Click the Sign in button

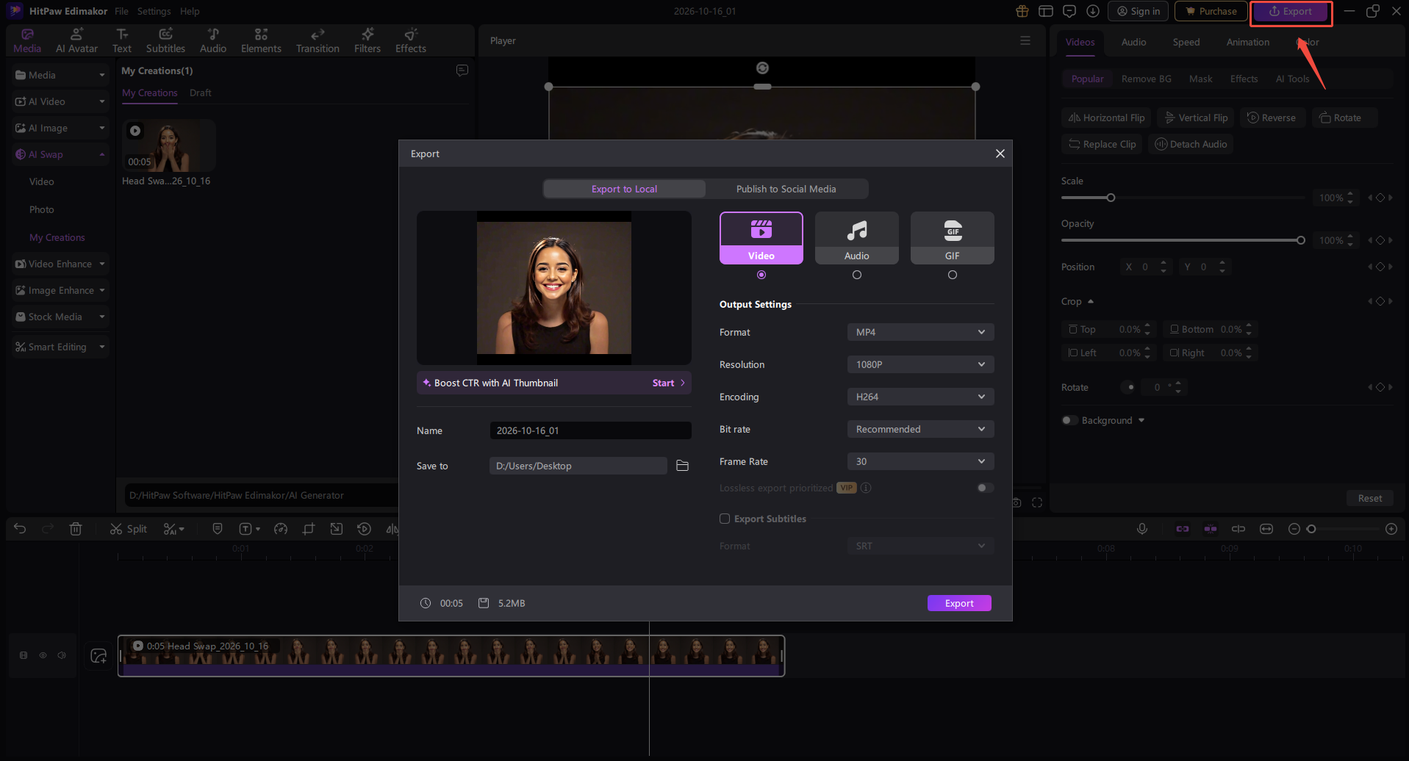tap(1138, 11)
